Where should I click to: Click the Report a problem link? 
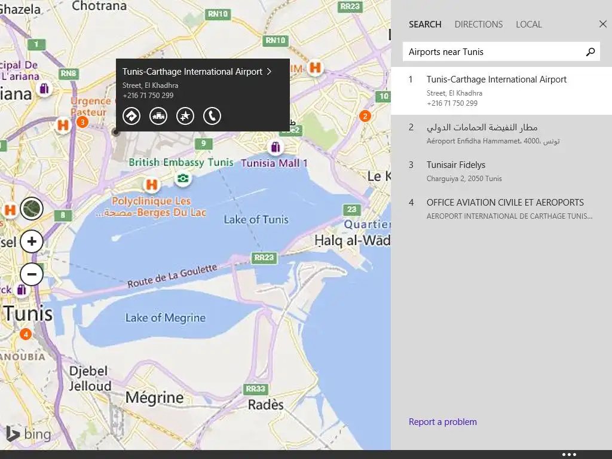pos(443,421)
